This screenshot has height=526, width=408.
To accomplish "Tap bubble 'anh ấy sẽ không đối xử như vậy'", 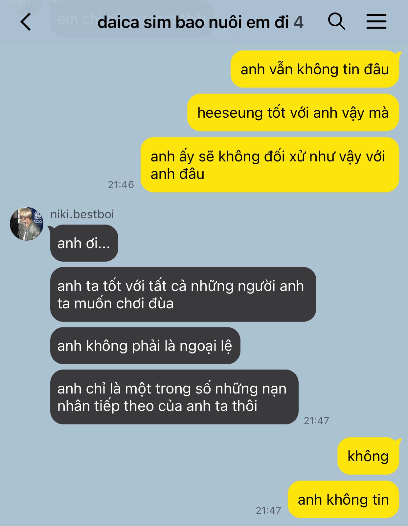I will tap(270, 165).
